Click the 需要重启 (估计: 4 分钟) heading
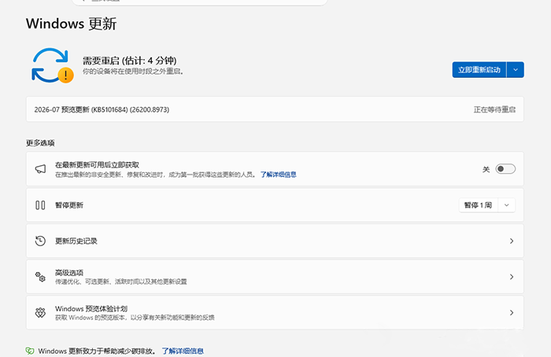This screenshot has height=357, width=551. pos(129,61)
